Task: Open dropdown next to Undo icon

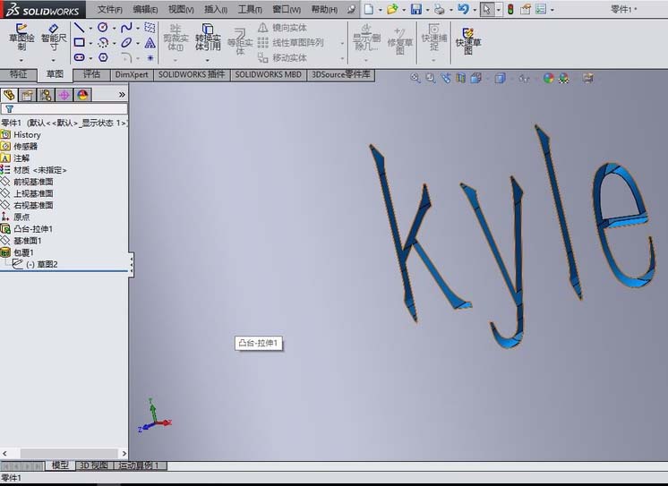Action: tap(475, 10)
